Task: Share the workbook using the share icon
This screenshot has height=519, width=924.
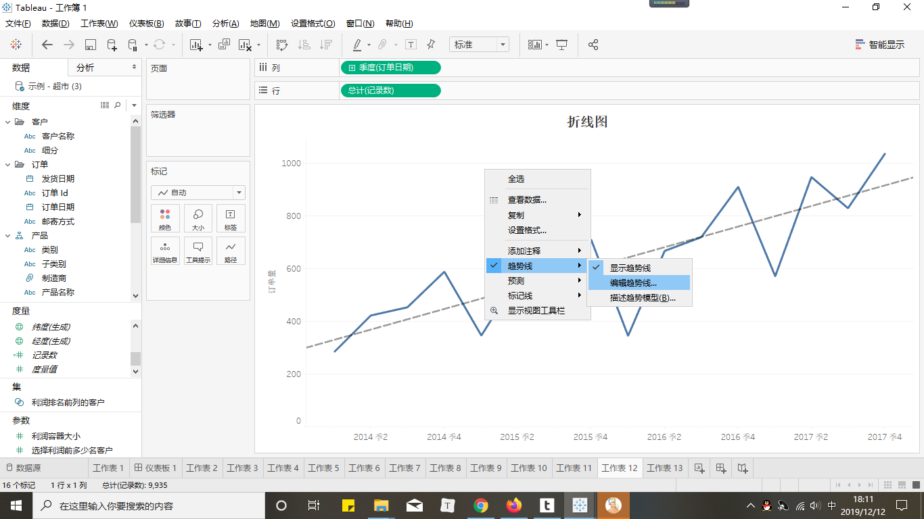Action: coord(593,45)
